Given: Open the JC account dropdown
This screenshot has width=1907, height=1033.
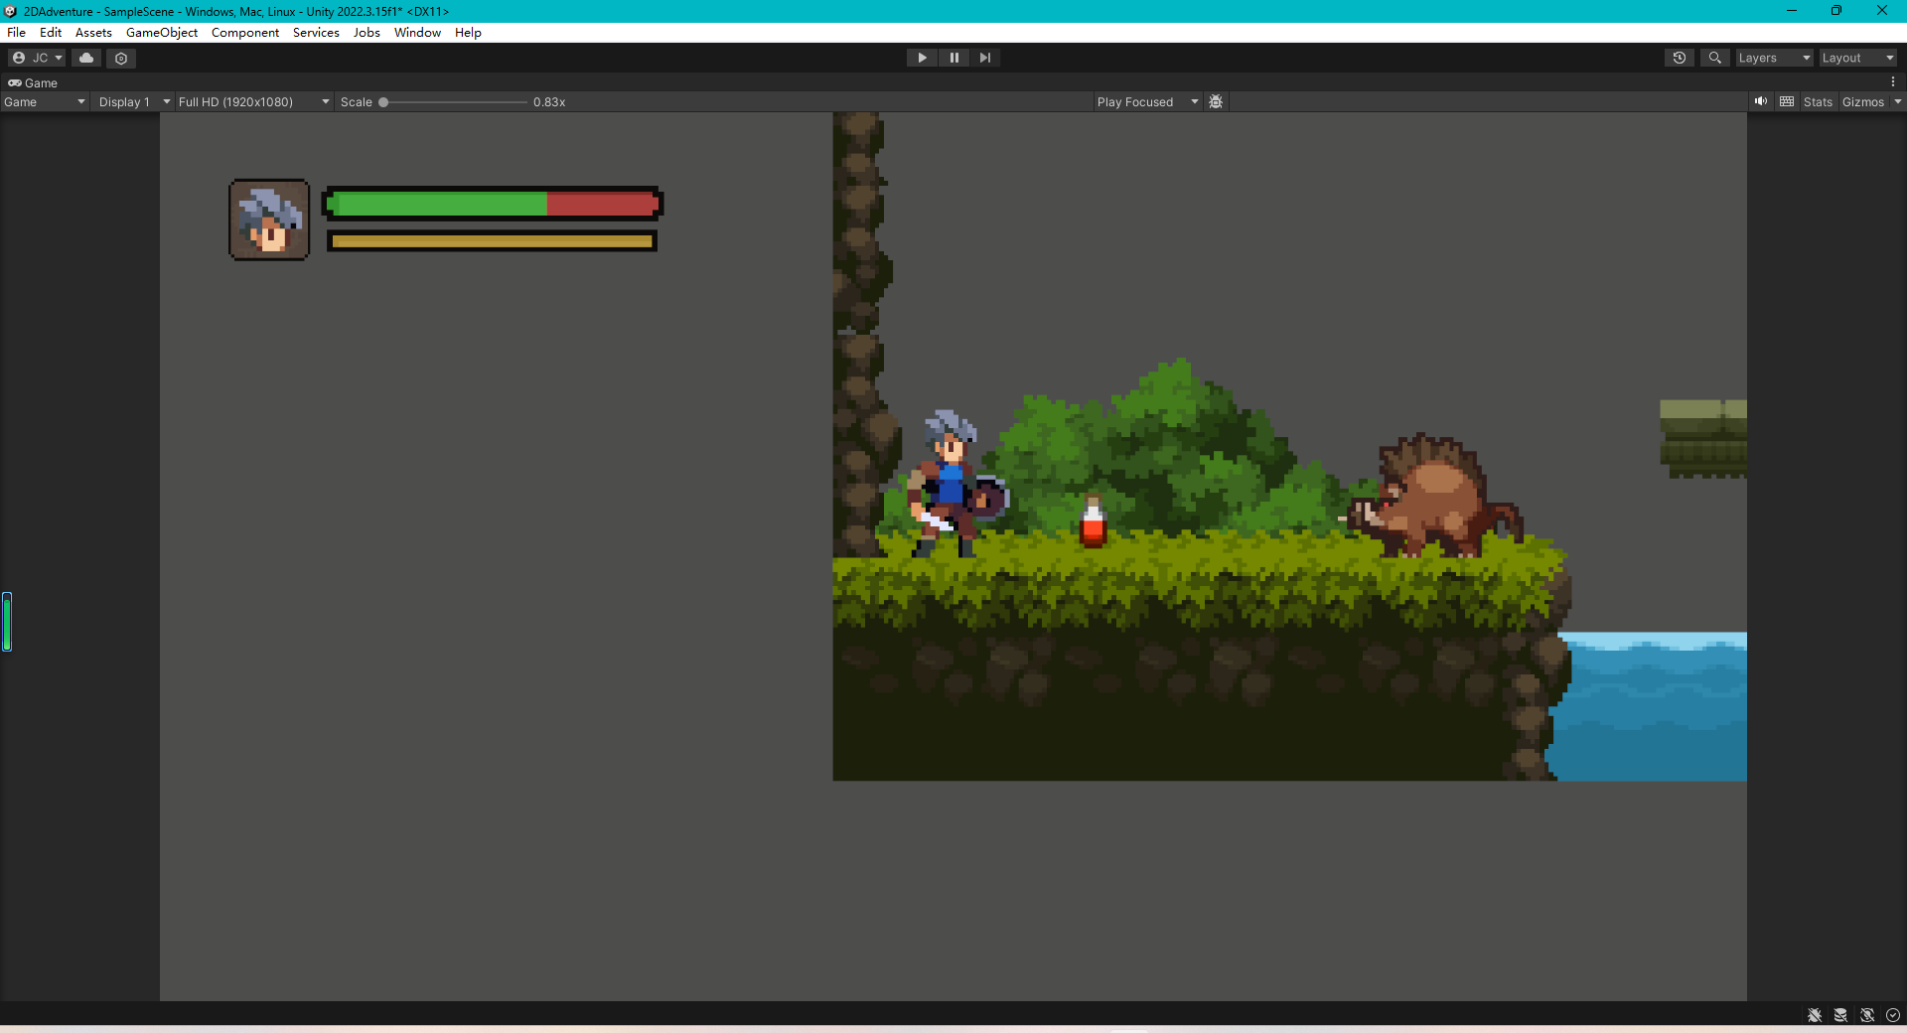Looking at the screenshot, I should (x=37, y=58).
